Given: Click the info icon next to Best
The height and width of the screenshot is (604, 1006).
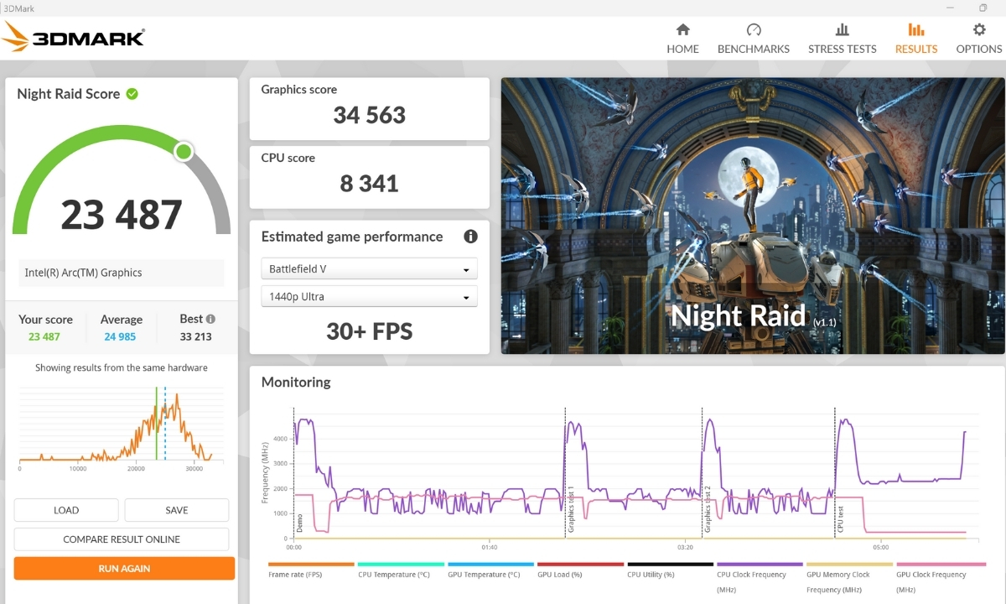Looking at the screenshot, I should pyautogui.click(x=210, y=319).
